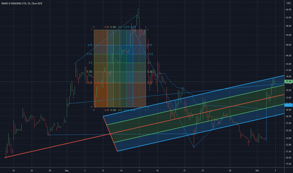This screenshot has height=173, width=293.
Task: Click the 10 date label on time axis
Action: pyautogui.click(x=121, y=170)
